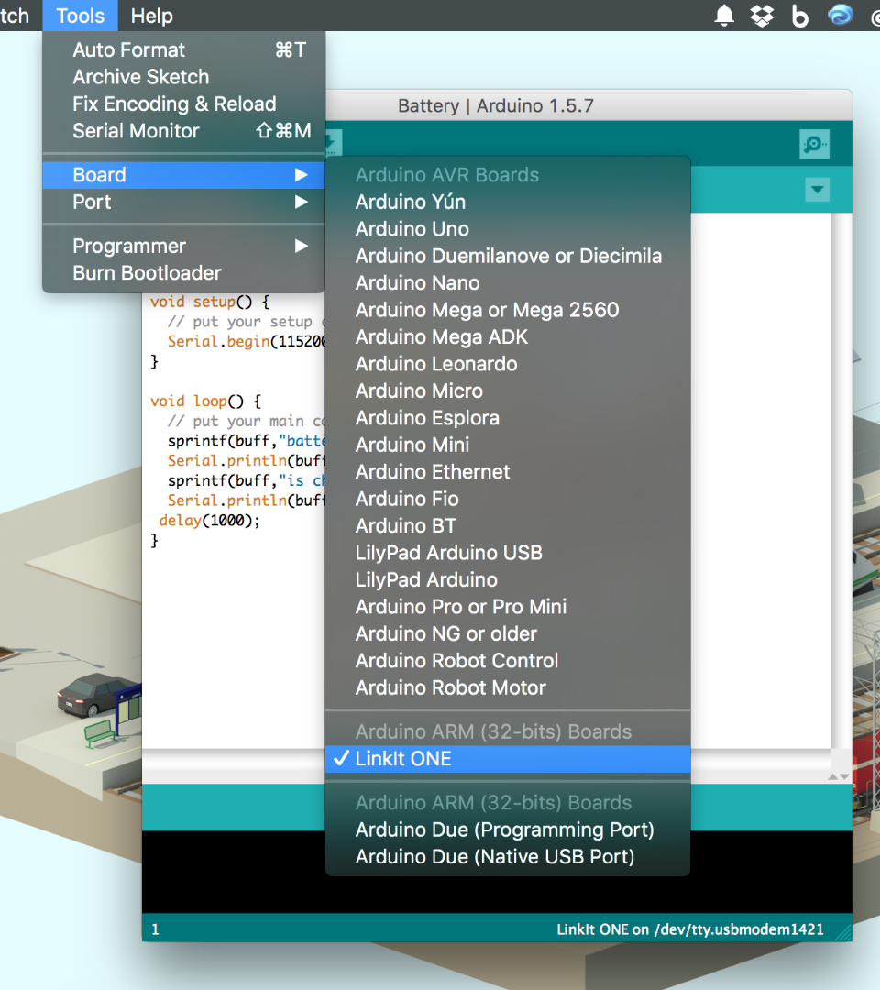880x990 pixels.
Task: Open the Dropbox menu bar icon
Action: click(x=762, y=16)
